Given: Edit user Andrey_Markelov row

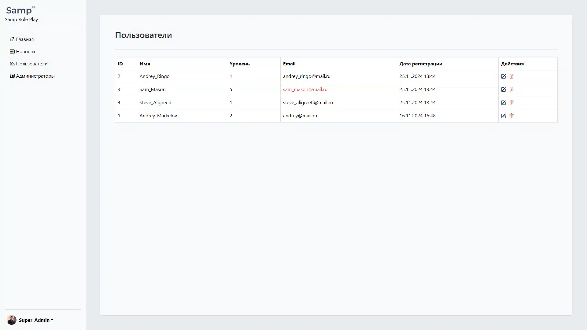Looking at the screenshot, I should click(x=504, y=116).
